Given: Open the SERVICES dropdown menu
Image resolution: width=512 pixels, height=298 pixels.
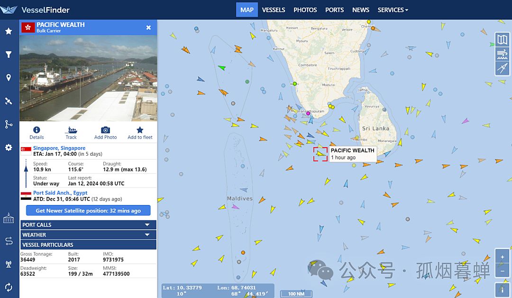Looking at the screenshot, I should click(x=393, y=10).
